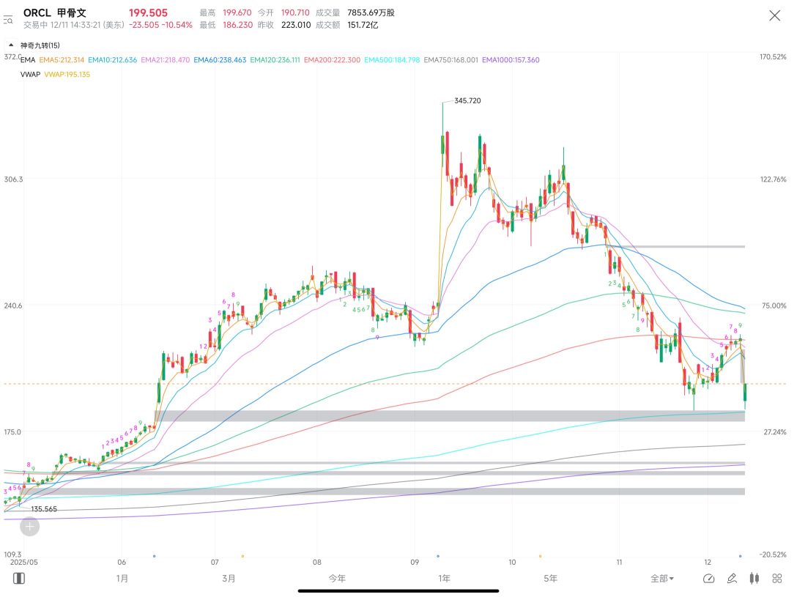Select the 今年 time range

pyautogui.click(x=336, y=578)
